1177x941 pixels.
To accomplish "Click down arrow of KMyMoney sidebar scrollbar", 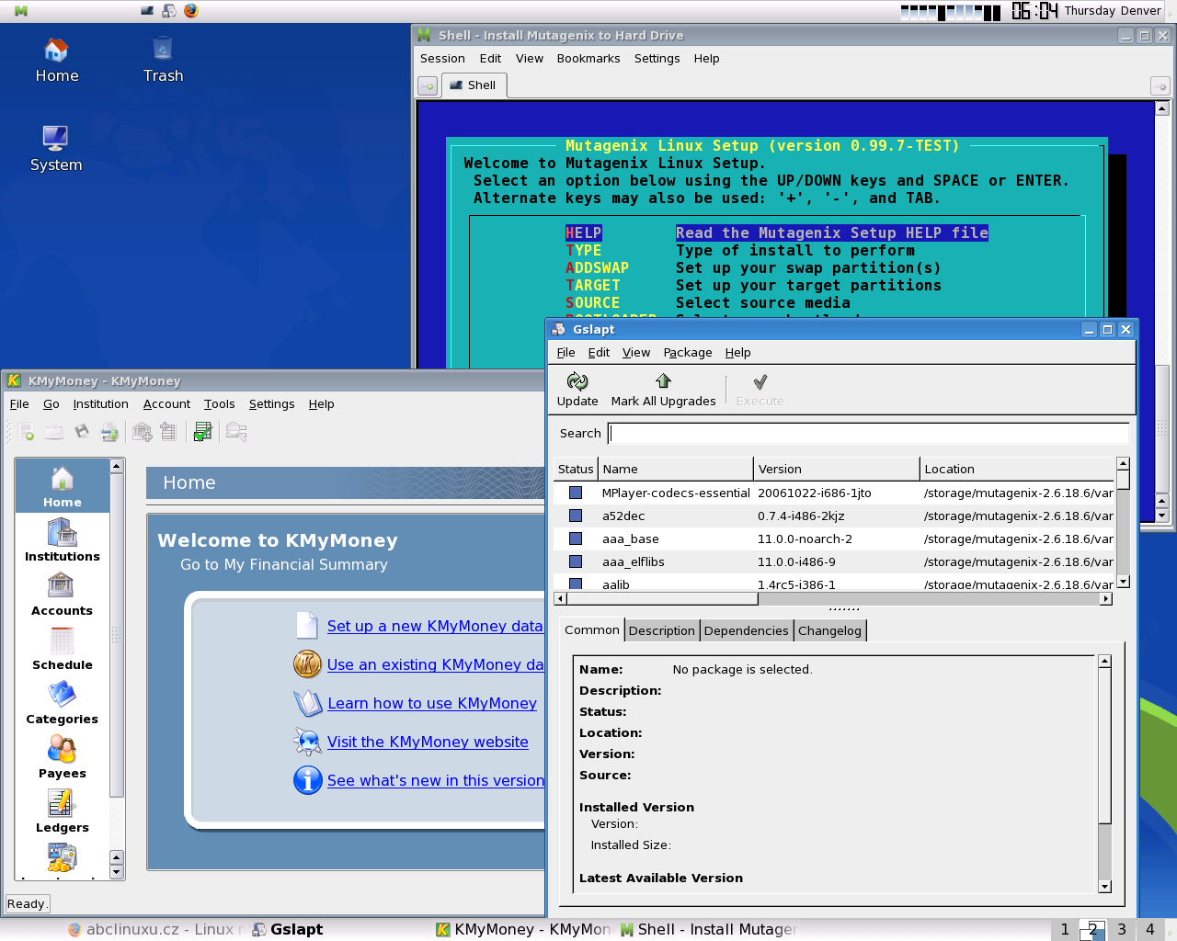I will point(116,871).
